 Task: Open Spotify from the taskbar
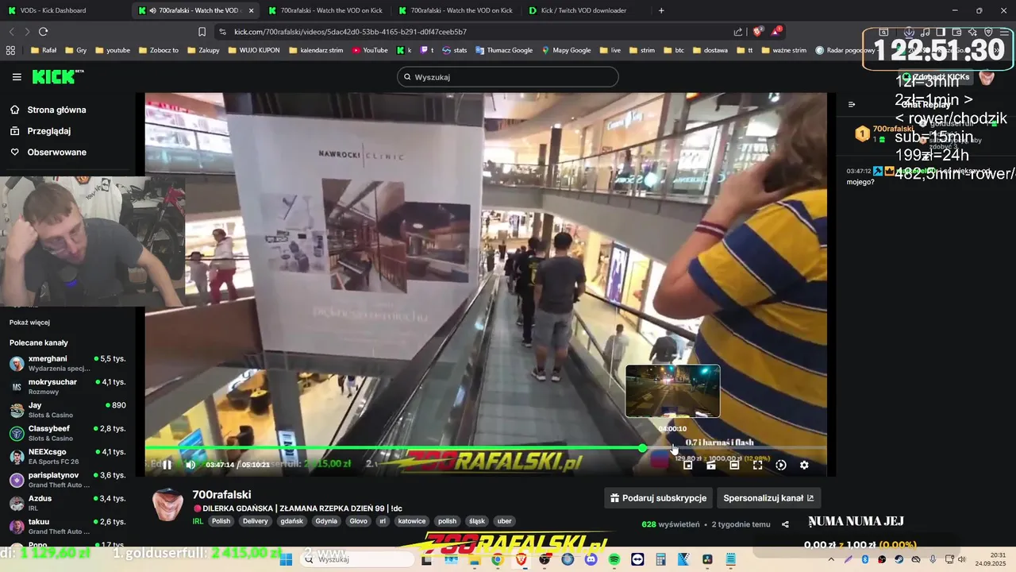click(614, 559)
